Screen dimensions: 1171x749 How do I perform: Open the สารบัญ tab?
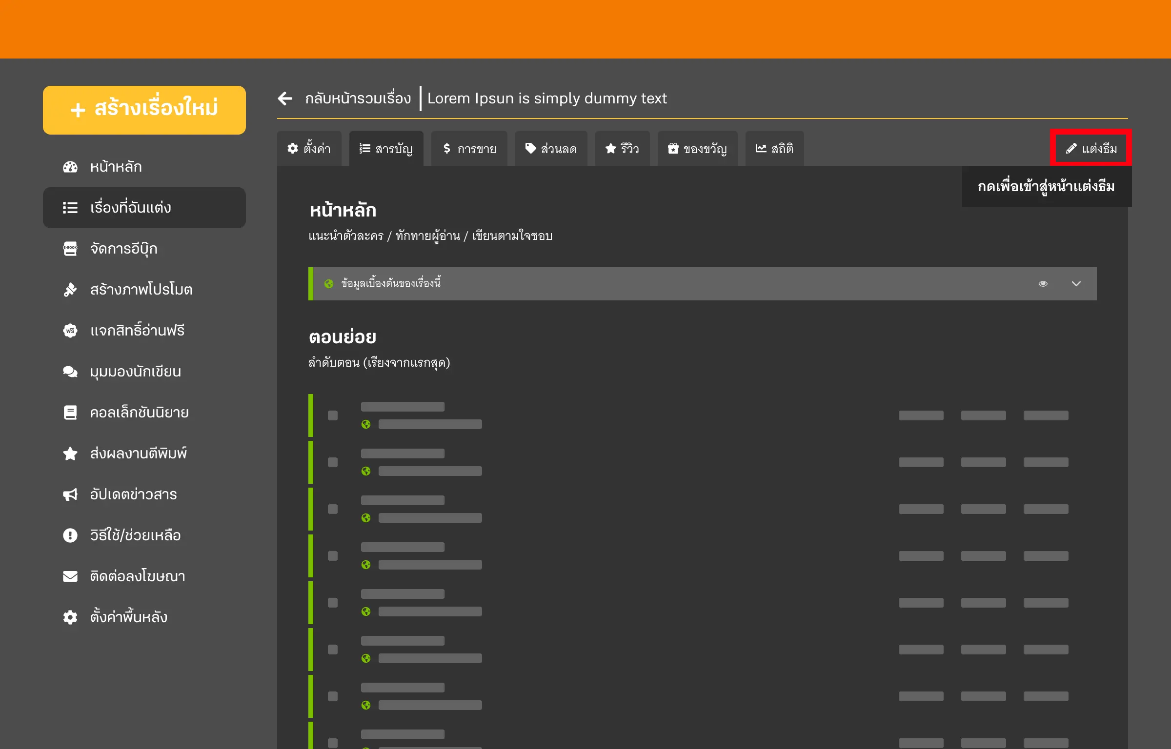[386, 149]
